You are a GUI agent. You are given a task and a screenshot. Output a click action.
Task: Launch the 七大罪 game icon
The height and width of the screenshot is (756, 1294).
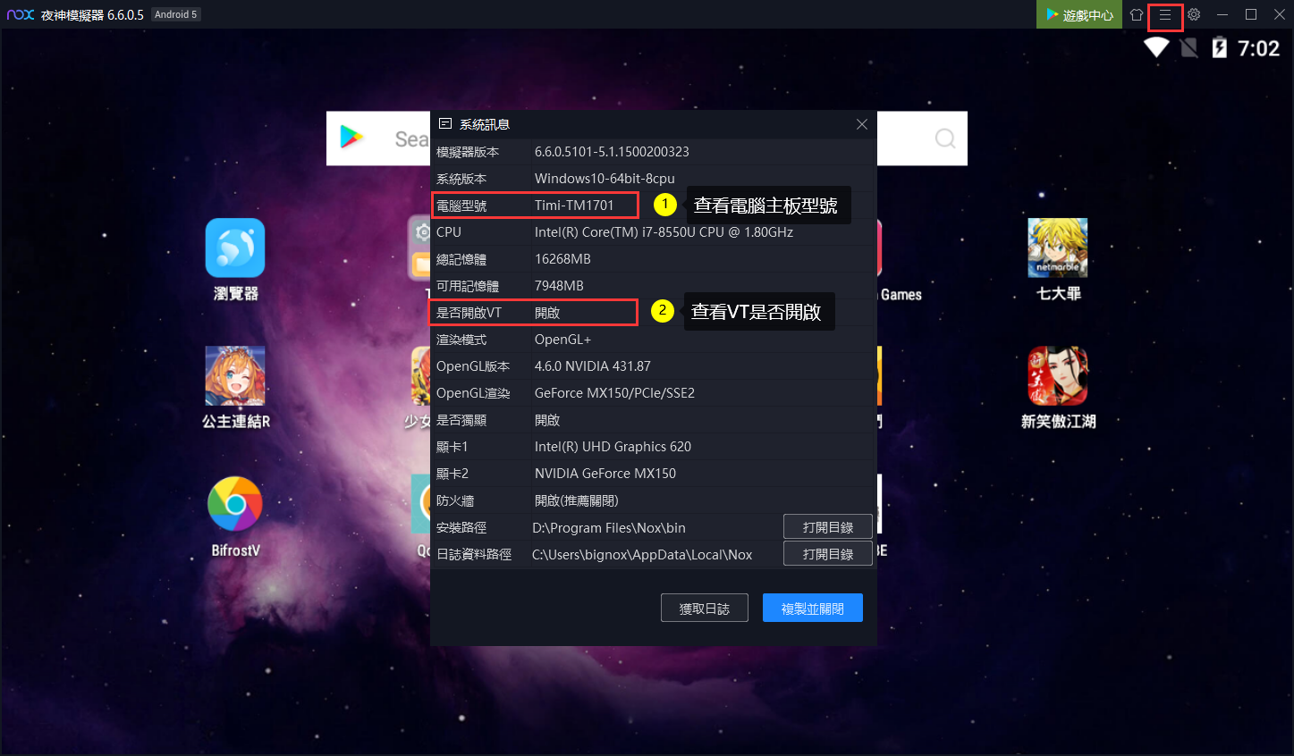(x=1058, y=260)
